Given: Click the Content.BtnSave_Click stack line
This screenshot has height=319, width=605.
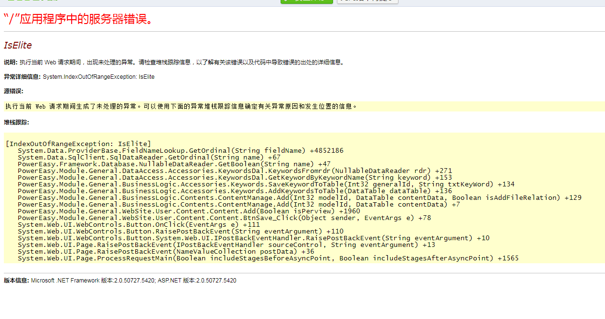Looking at the screenshot, I should pos(224,218).
